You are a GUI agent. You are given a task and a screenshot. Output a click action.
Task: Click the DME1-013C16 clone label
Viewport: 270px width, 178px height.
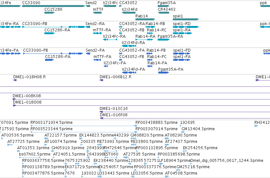pos(114,109)
